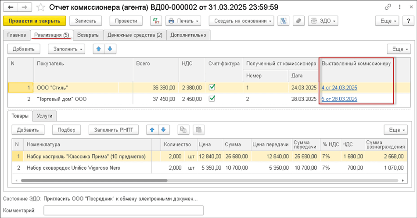This screenshot has height=218, width=417.
Task: Move sales row up in upper table
Action: click(x=99, y=49)
